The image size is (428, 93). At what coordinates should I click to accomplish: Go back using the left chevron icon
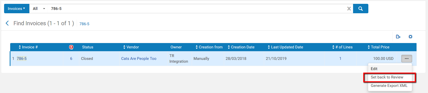(7, 23)
